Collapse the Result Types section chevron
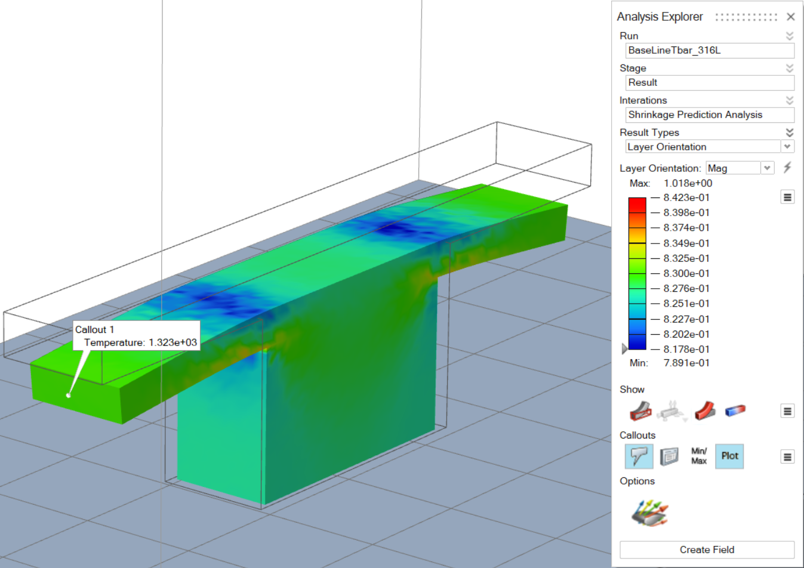 tap(789, 132)
